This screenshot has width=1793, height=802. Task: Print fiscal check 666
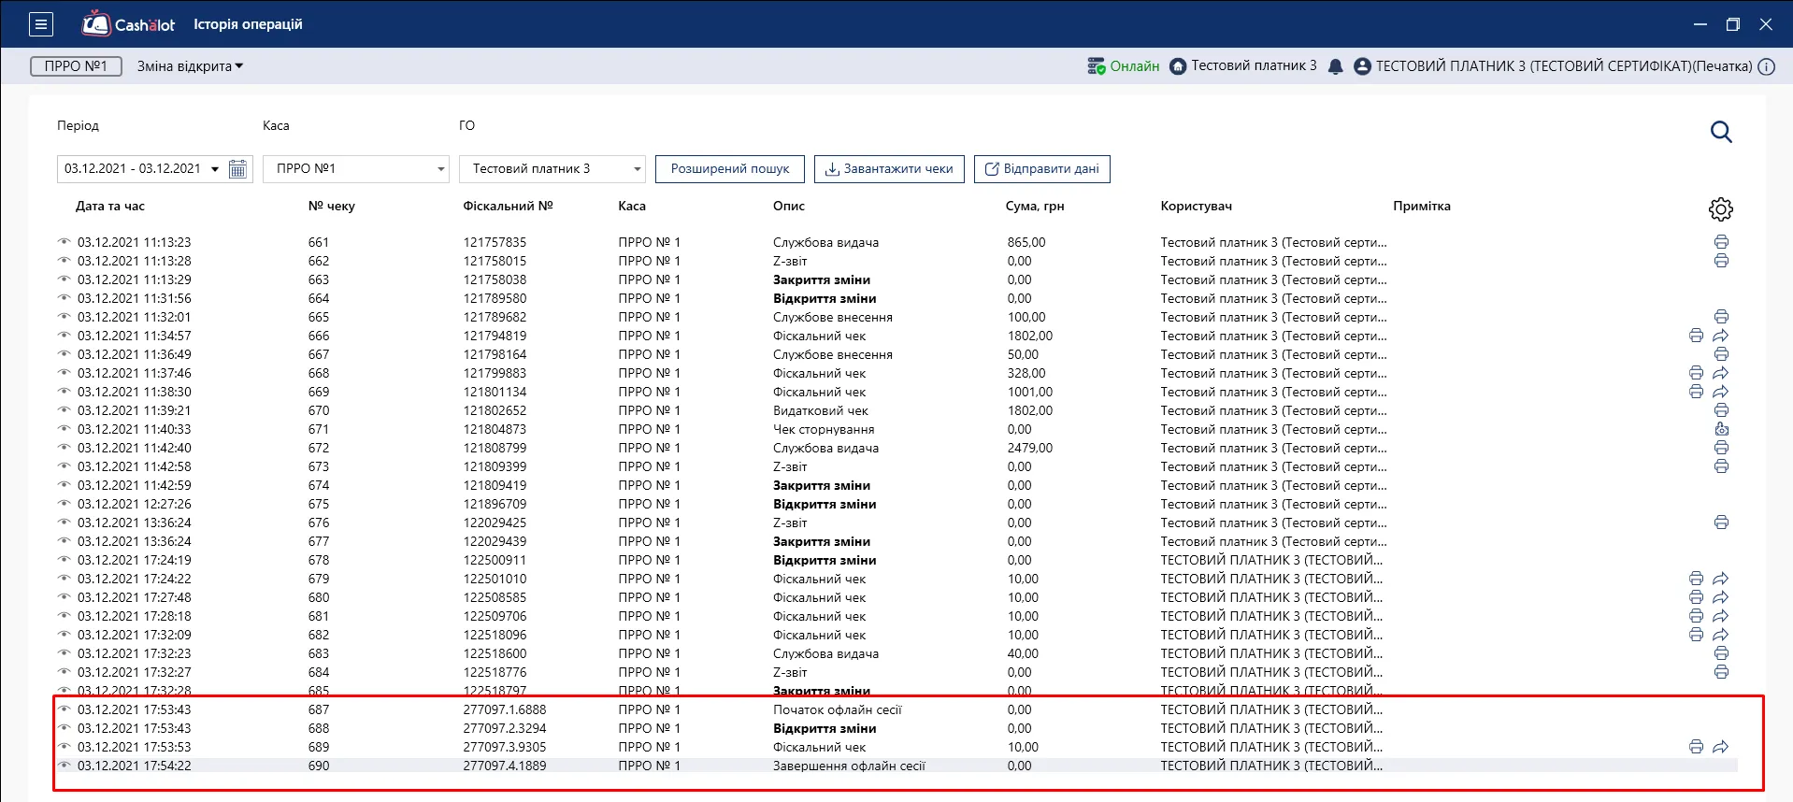pos(1696,336)
